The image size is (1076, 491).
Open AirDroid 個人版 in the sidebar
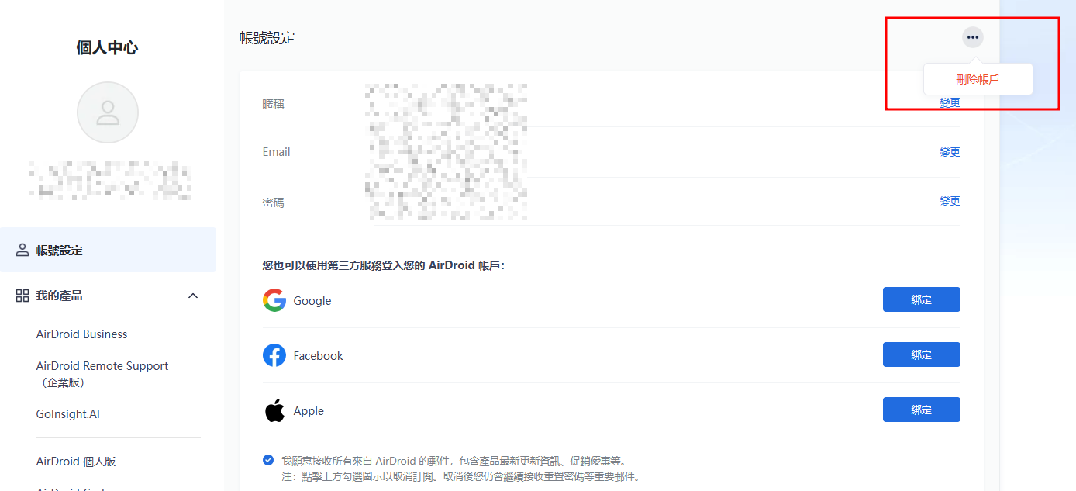pos(76,462)
